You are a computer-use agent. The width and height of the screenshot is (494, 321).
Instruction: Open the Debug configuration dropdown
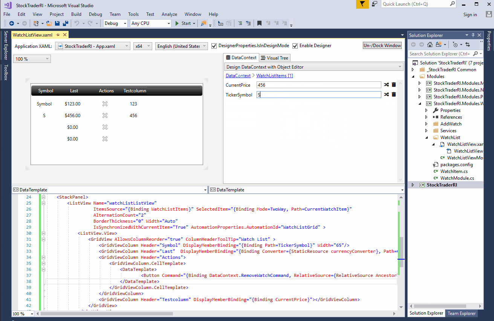[x=116, y=23]
